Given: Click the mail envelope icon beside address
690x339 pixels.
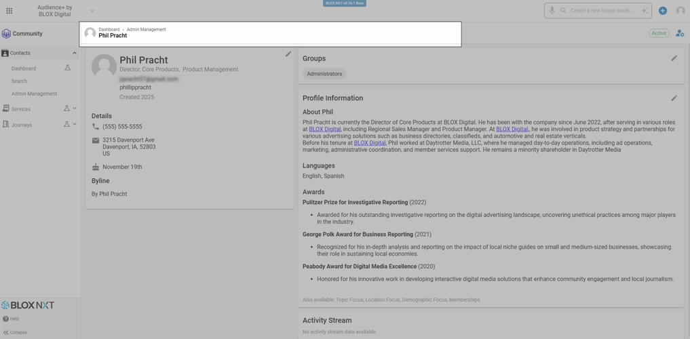Looking at the screenshot, I should pyautogui.click(x=96, y=140).
